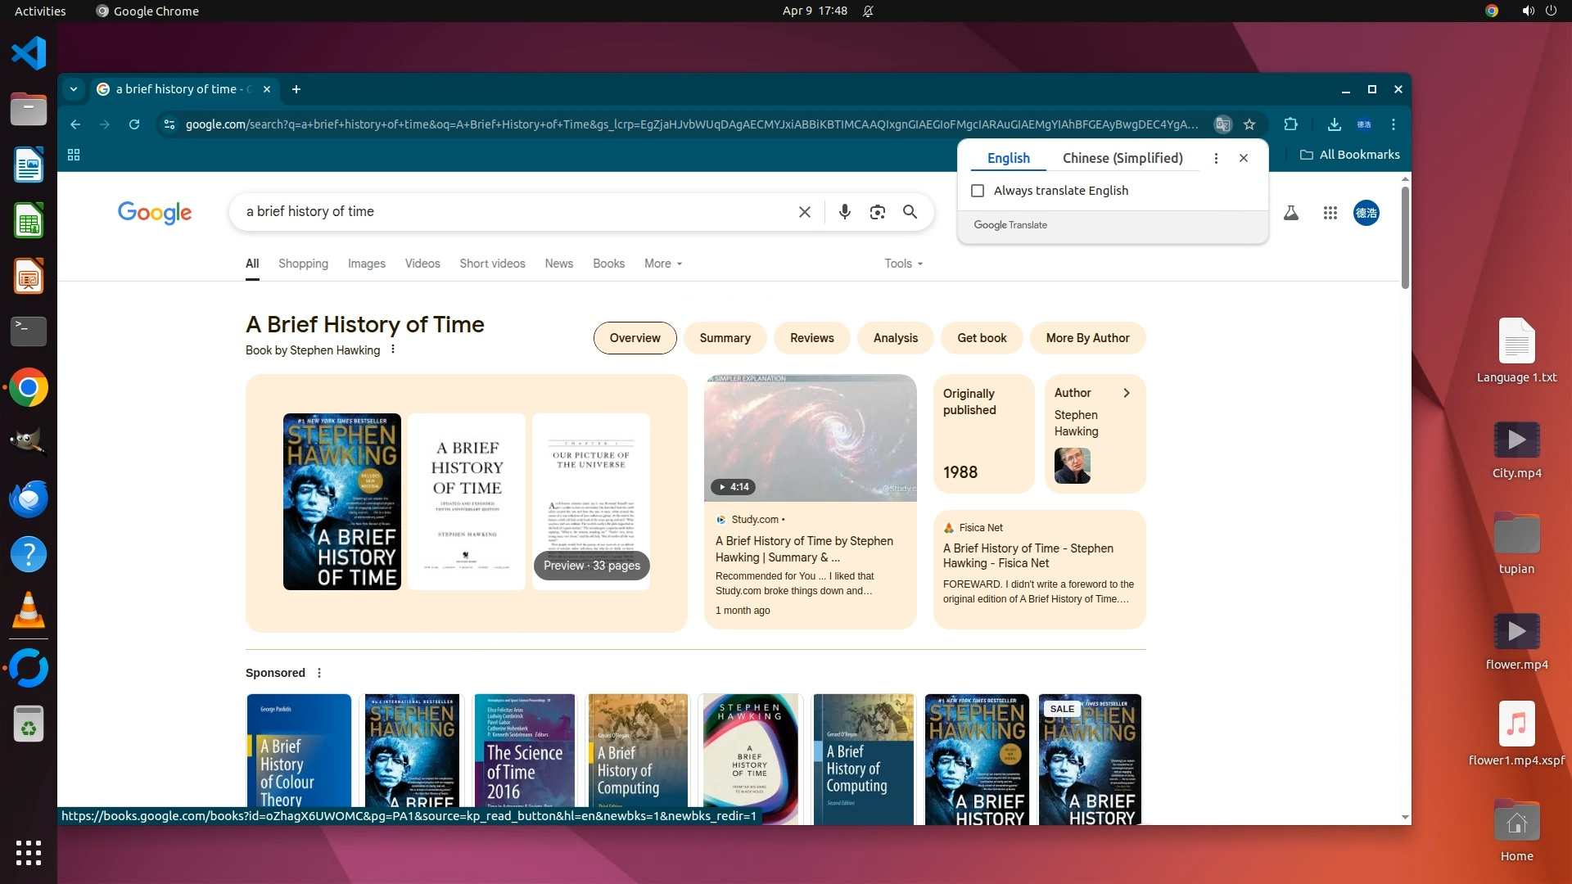1572x884 pixels.
Task: Click the Google Translate icon in address bar
Action: coord(1222,124)
